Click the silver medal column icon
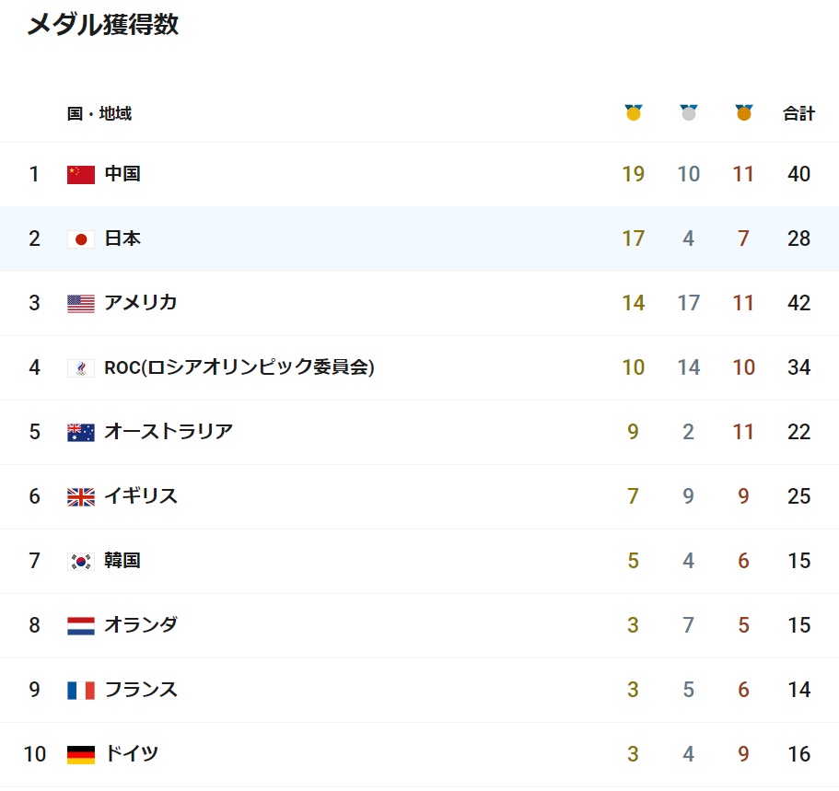The height and width of the screenshot is (791, 839). [688, 112]
